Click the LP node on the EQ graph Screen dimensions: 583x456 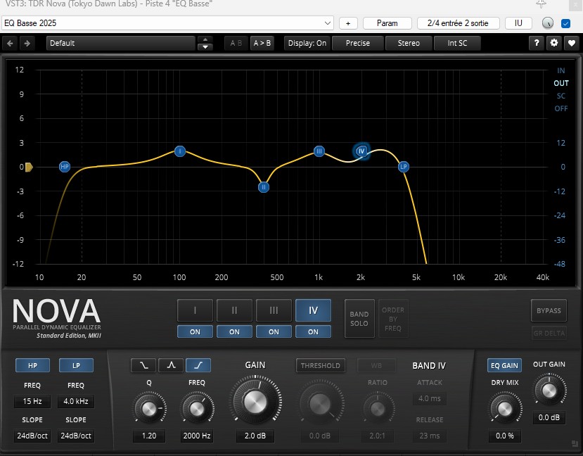pyautogui.click(x=404, y=167)
